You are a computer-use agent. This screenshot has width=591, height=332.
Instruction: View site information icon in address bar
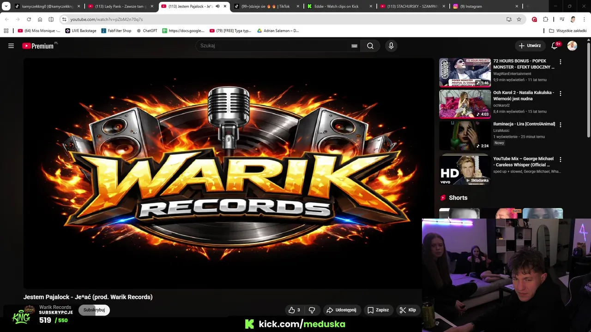64,19
